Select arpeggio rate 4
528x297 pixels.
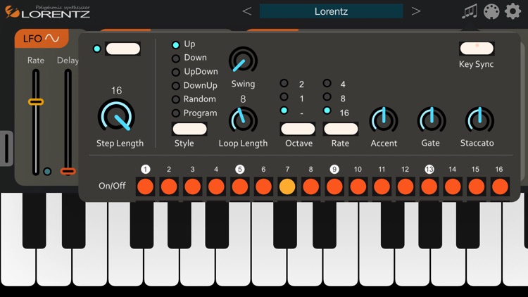pos(327,83)
